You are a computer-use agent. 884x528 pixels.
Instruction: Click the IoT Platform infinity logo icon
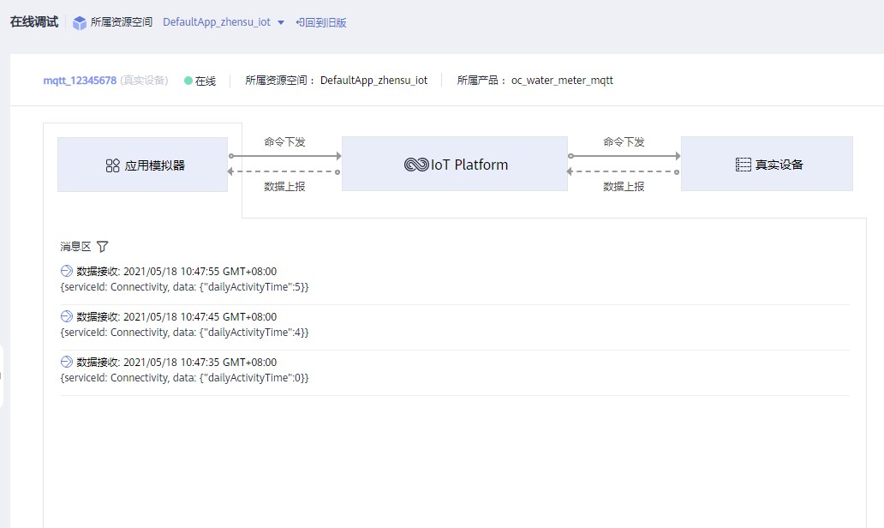click(416, 165)
